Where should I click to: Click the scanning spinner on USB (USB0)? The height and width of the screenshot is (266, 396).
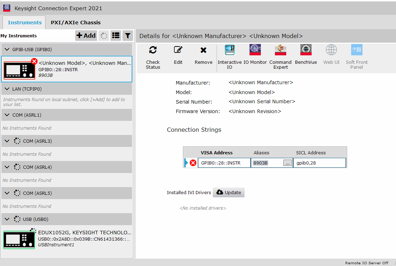coord(17,219)
